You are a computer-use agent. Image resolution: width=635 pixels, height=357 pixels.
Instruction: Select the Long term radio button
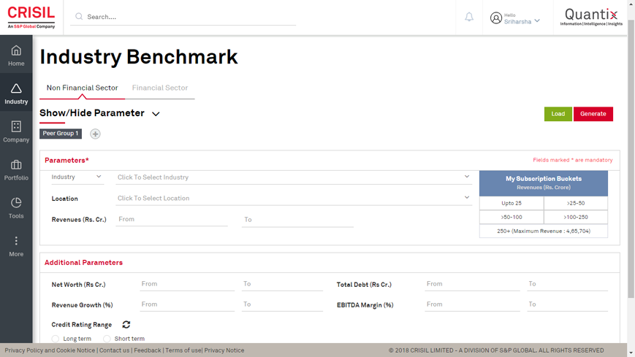pos(56,339)
